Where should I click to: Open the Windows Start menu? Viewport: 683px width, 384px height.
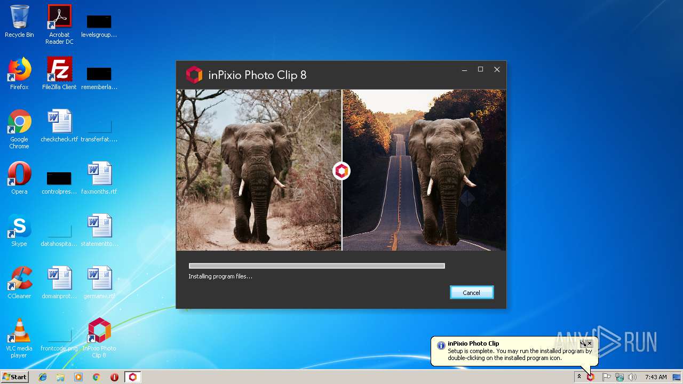coord(14,377)
